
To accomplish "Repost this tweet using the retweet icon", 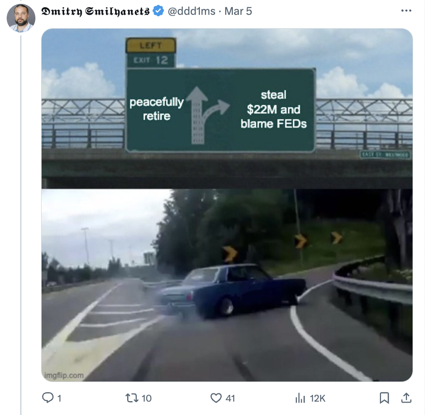I will [x=132, y=398].
